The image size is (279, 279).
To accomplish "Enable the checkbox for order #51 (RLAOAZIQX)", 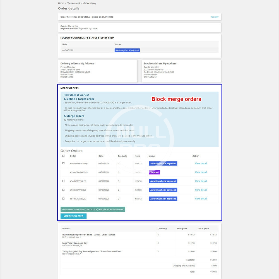I will tap(63, 199).
